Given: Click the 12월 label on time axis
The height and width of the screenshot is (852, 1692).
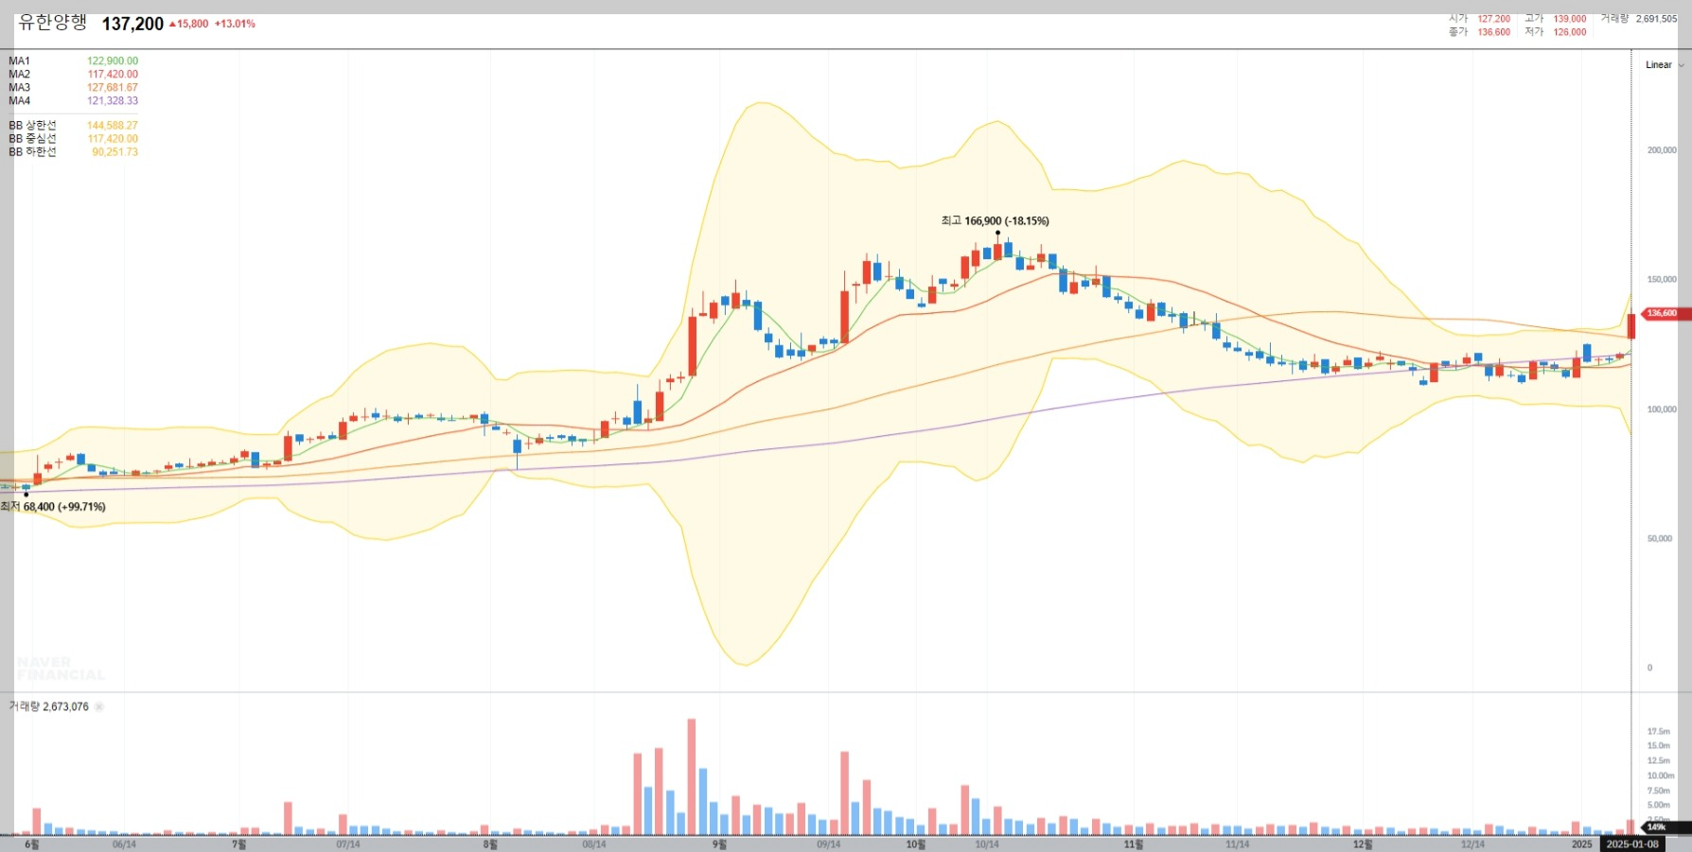Looking at the screenshot, I should pyautogui.click(x=1363, y=843).
